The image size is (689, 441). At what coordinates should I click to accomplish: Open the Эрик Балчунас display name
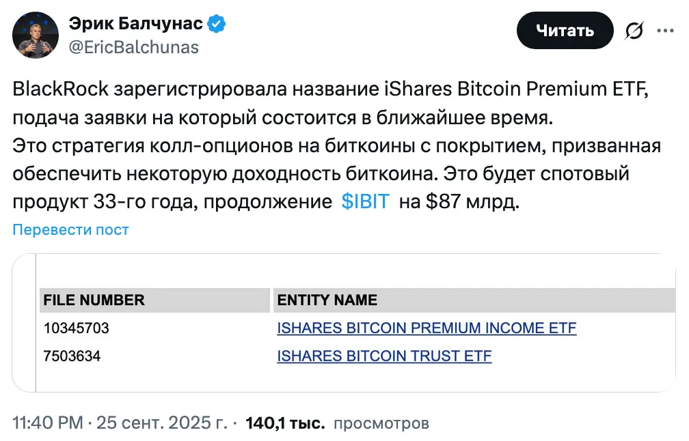135,25
